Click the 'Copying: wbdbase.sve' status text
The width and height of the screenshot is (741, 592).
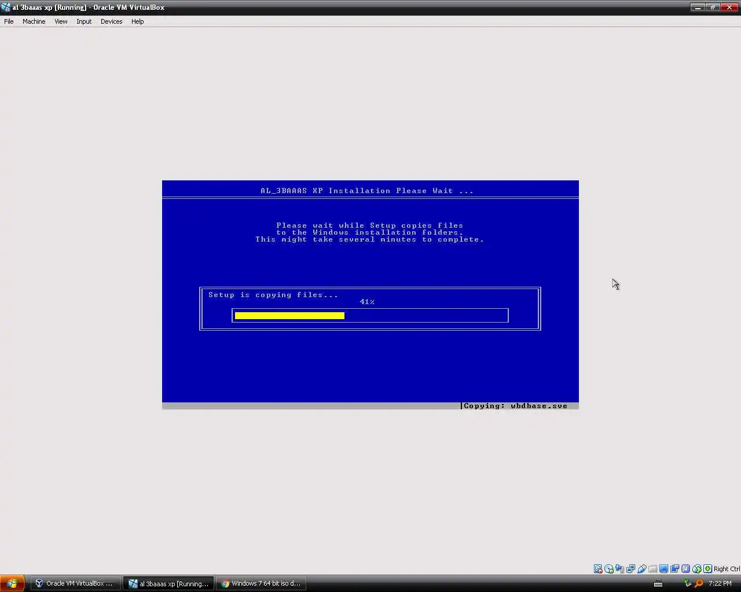tap(515, 406)
